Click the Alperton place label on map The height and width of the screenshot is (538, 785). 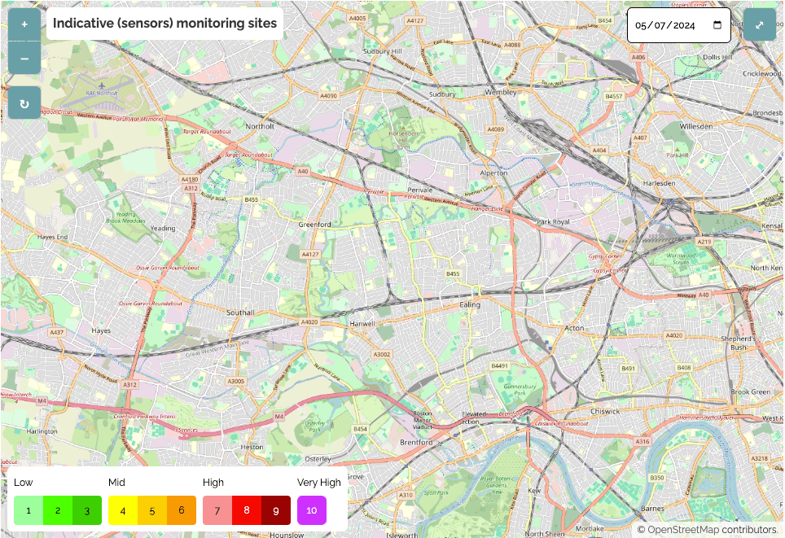pyautogui.click(x=493, y=173)
